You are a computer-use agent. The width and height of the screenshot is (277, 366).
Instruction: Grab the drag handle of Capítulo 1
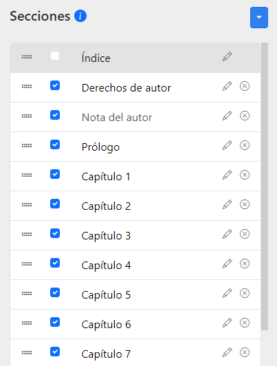point(27,175)
